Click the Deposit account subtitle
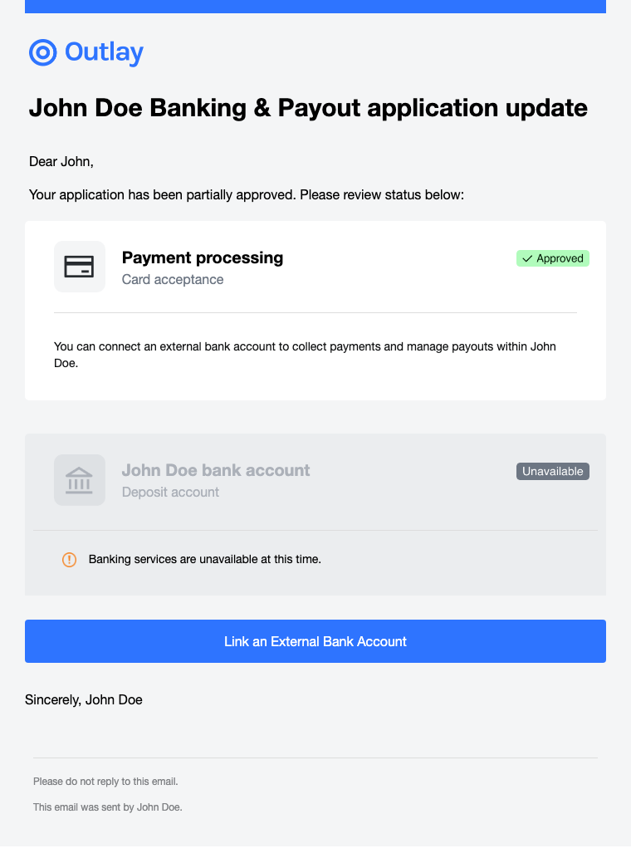This screenshot has height=863, width=631. (x=170, y=493)
